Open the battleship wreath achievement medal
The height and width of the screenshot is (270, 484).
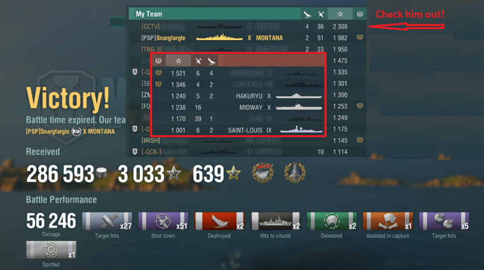click(295, 173)
